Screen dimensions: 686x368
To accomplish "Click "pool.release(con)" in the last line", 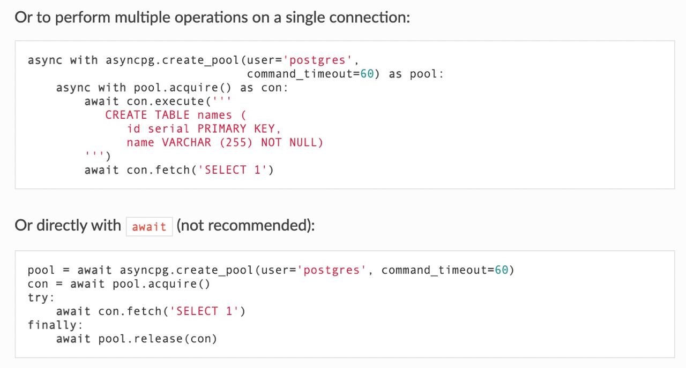I will [158, 339].
